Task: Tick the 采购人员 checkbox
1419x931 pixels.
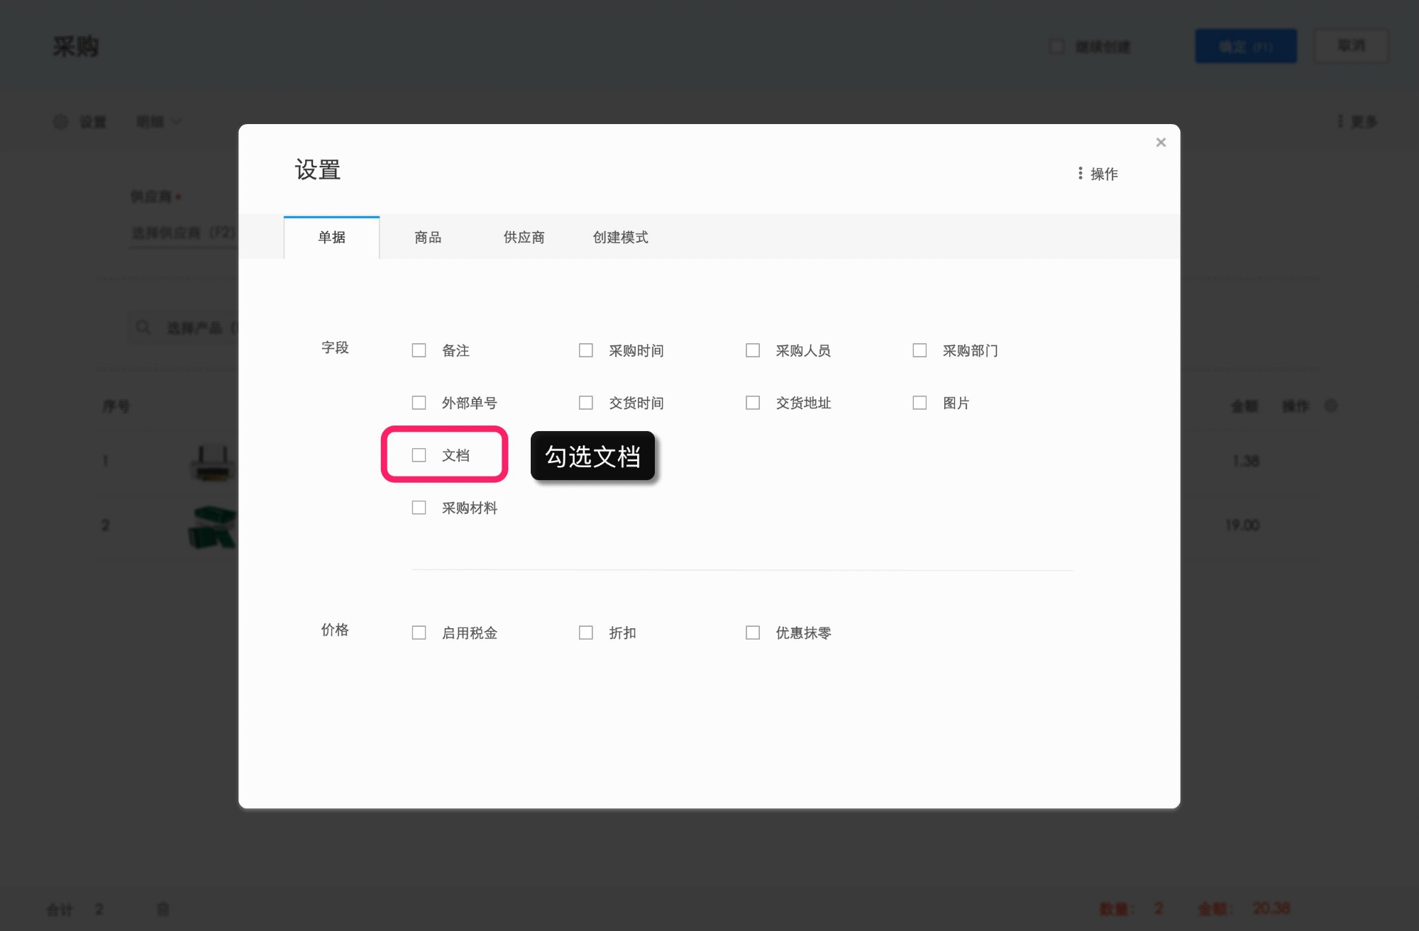Action: tap(753, 350)
